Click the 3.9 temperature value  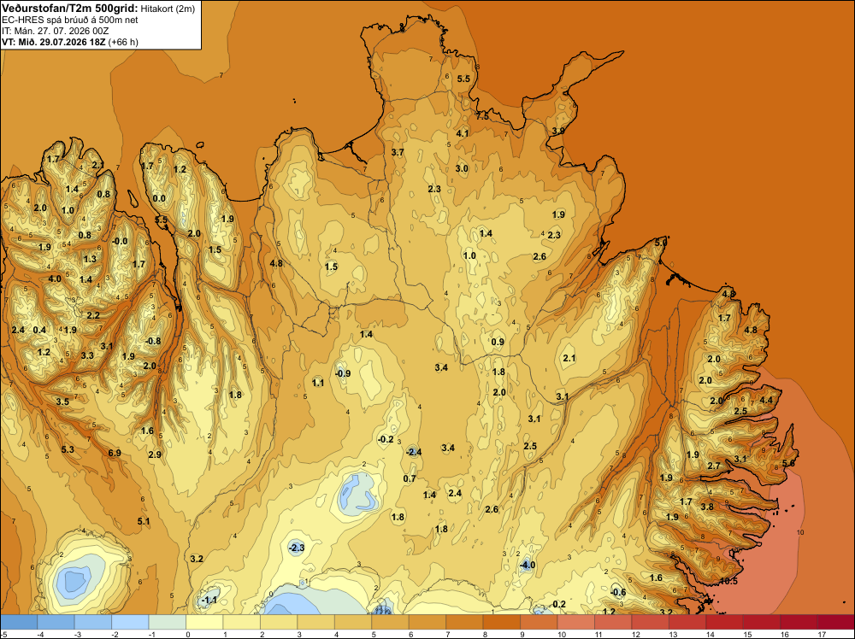coord(557,131)
